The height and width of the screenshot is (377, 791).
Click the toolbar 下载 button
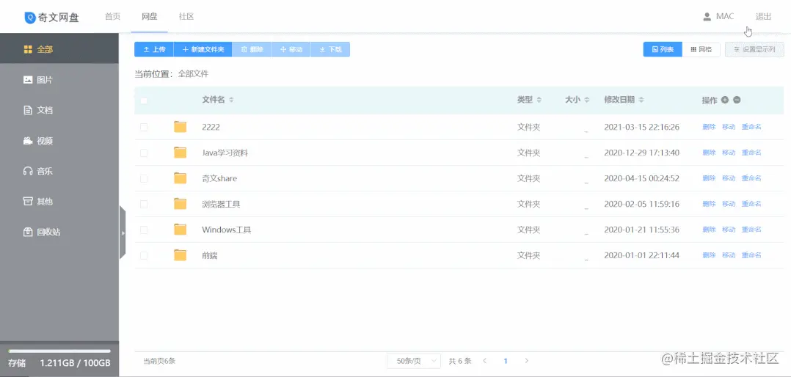(330, 49)
